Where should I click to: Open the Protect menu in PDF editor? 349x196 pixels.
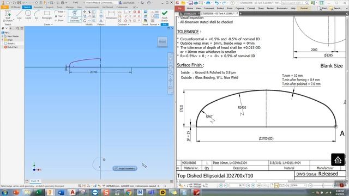220,8
